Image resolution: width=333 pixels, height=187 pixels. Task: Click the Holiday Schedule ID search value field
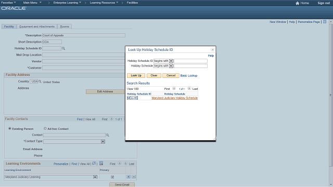pyautogui.click(x=190, y=61)
